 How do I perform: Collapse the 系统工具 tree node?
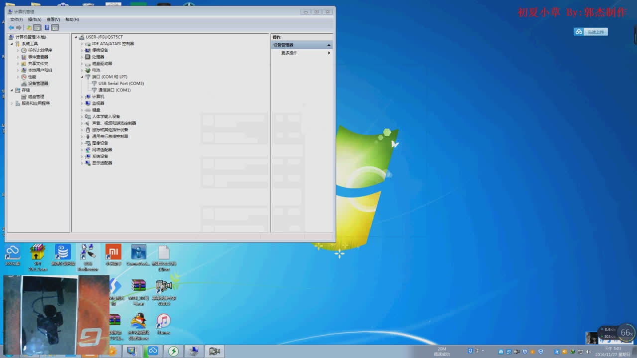12,44
